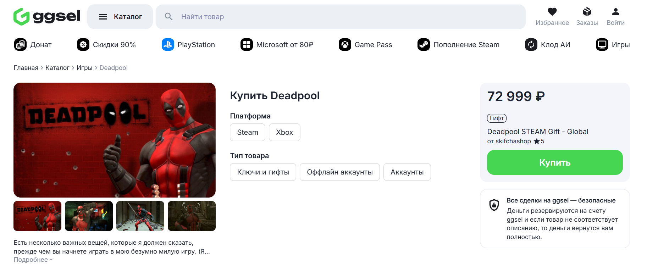Click the Microsoft windows icon

tap(247, 45)
